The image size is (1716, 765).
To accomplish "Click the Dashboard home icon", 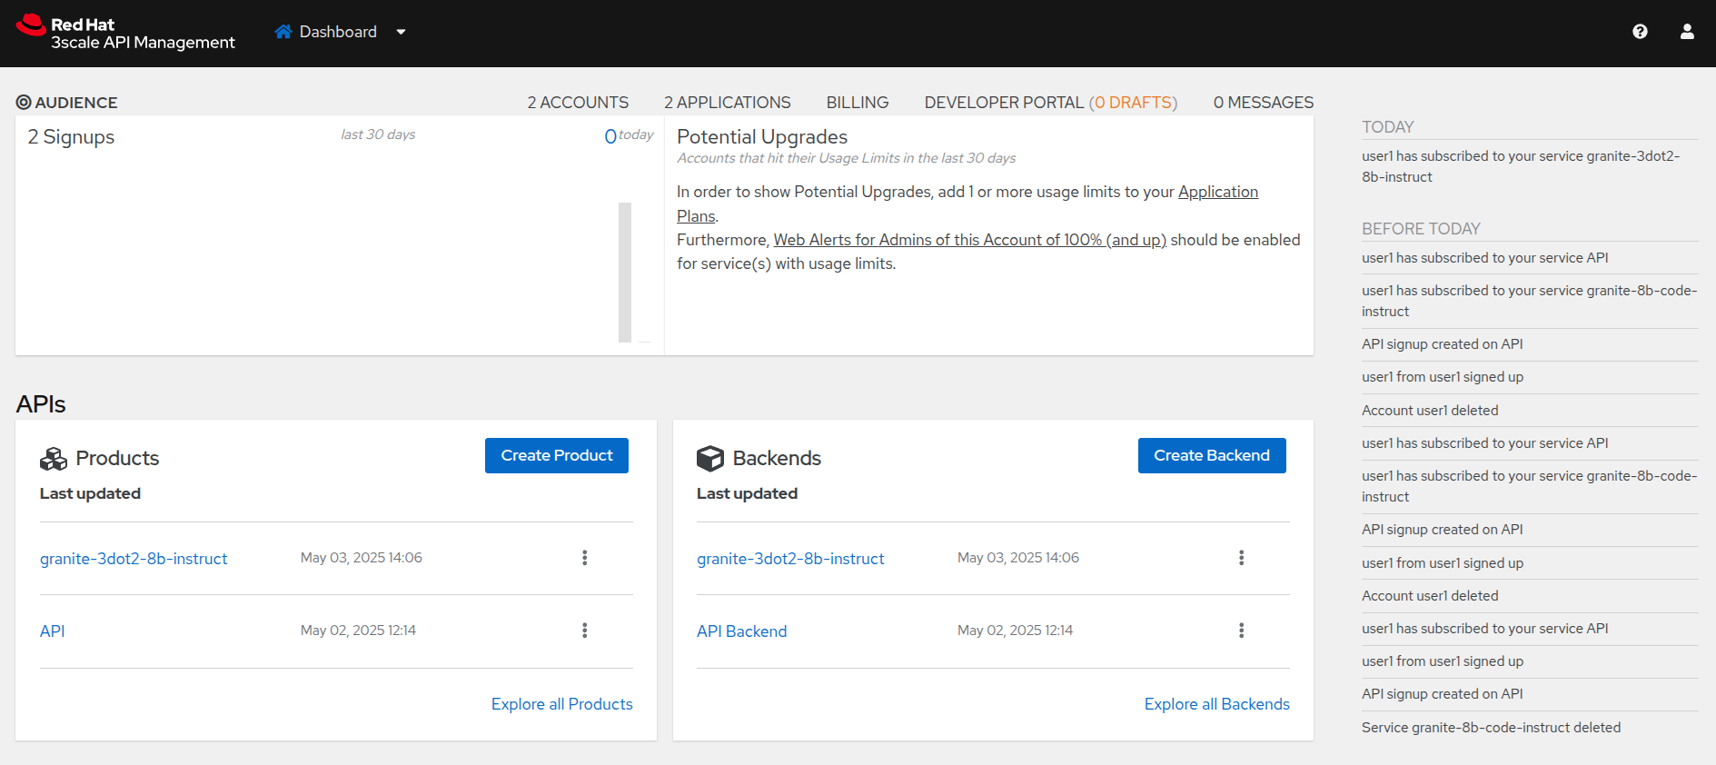I will pos(283,32).
